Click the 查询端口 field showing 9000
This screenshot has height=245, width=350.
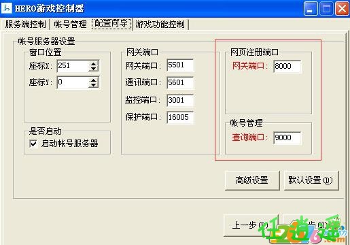(x=287, y=137)
